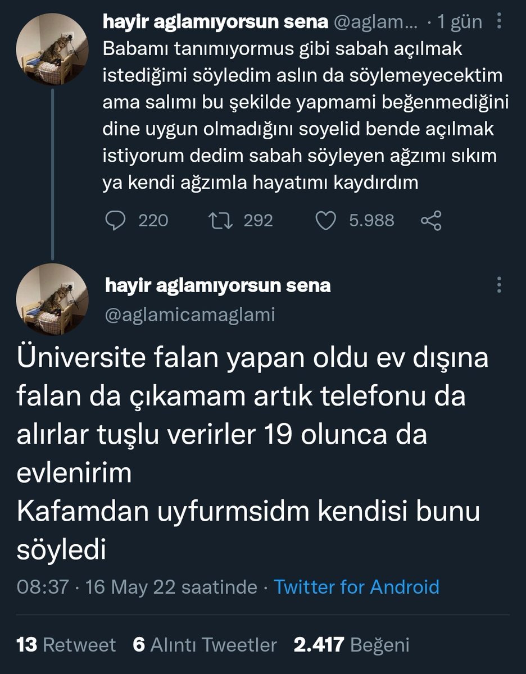View the 6 Alıntı Tweetler list
Screen dimensions: 526x674
205,645
